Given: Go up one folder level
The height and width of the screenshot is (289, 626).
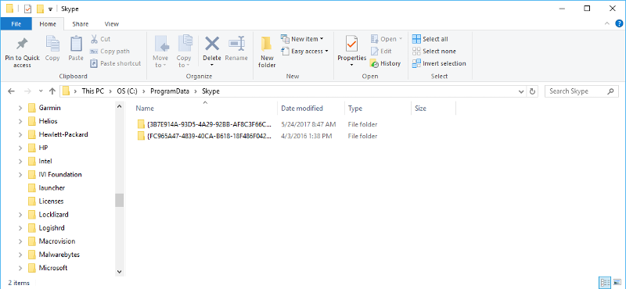Looking at the screenshot, I should tap(52, 91).
